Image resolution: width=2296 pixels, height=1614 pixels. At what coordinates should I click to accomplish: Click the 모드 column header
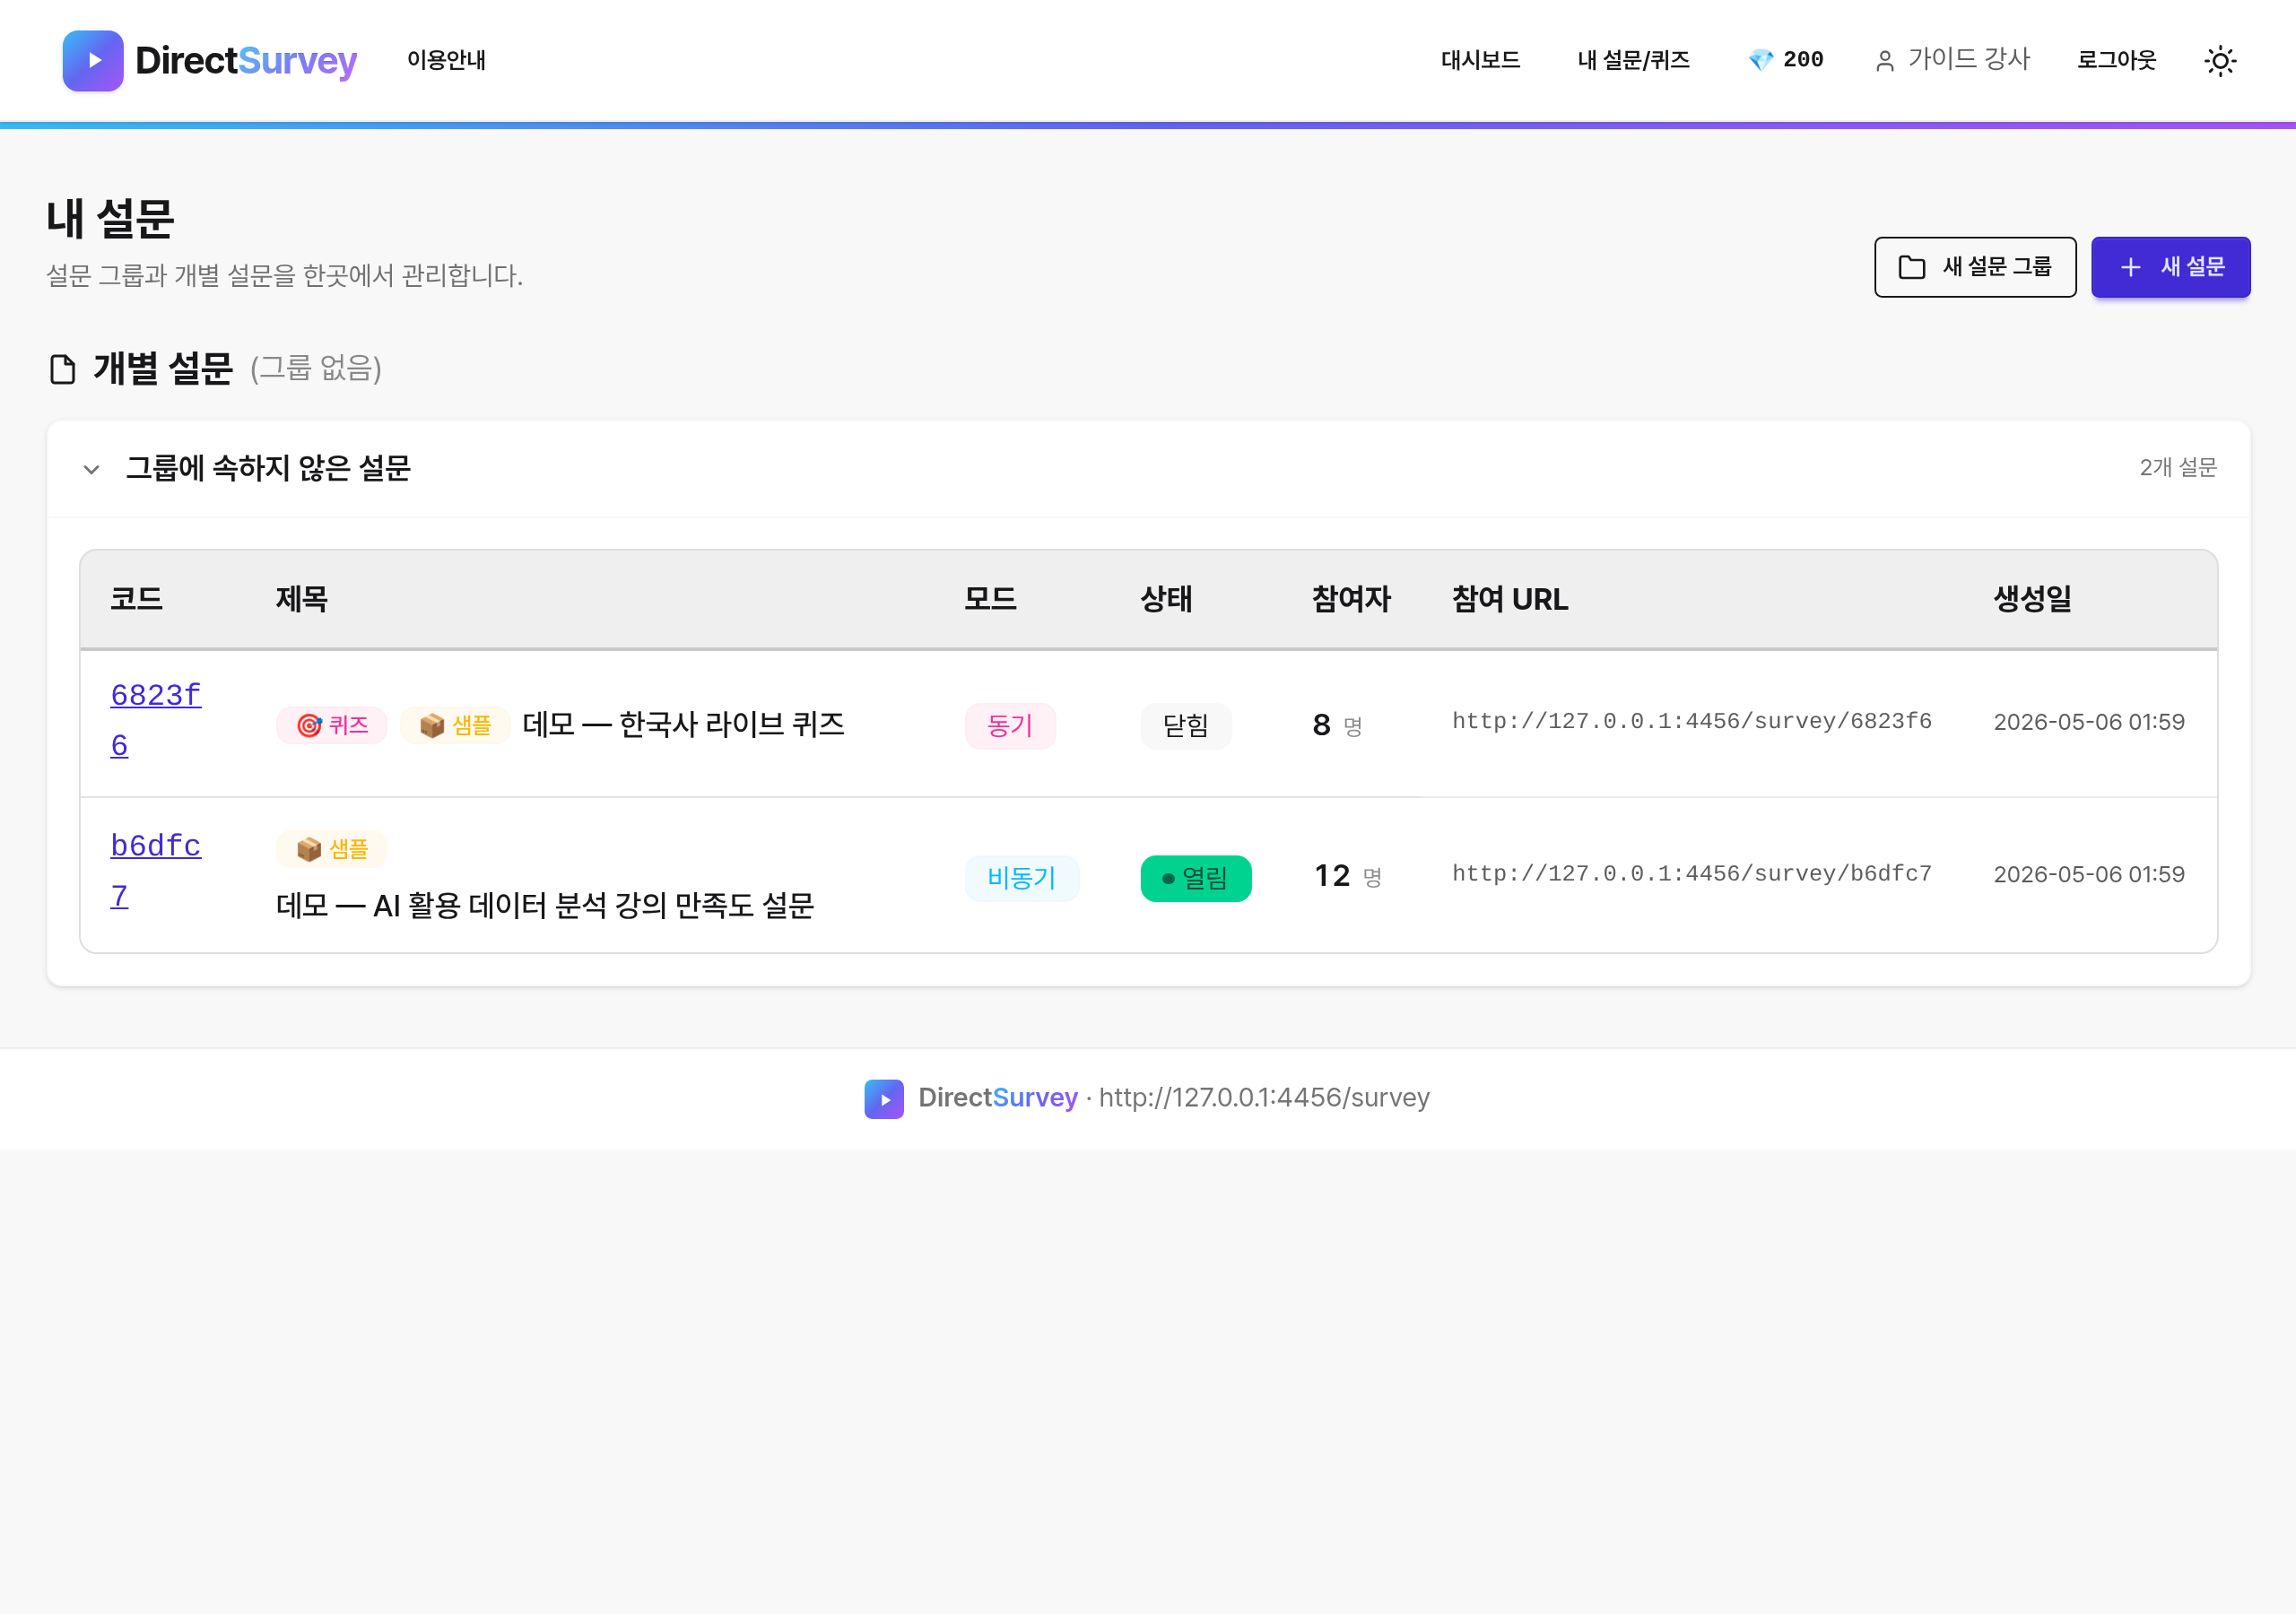(x=991, y=599)
